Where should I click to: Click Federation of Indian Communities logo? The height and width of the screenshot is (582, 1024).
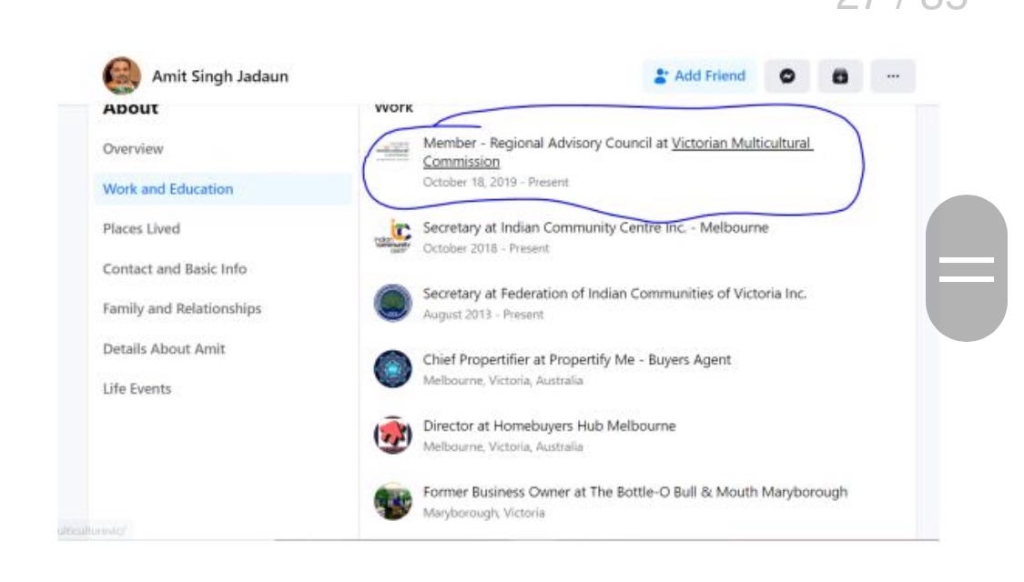coord(392,303)
